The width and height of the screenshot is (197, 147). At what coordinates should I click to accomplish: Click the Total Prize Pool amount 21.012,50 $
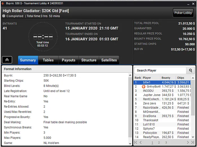[x=186, y=23]
